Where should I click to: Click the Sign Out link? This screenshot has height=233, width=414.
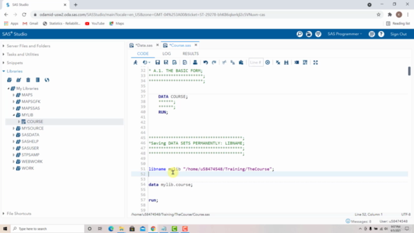(398, 34)
